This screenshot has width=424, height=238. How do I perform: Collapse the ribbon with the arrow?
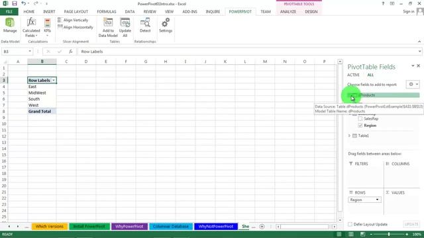419,41
